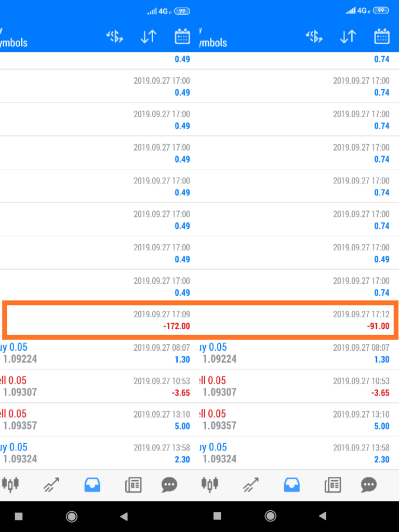The width and height of the screenshot is (399, 532).
Task: Select History inbox tab on the -91.00 screen
Action: pos(292,485)
